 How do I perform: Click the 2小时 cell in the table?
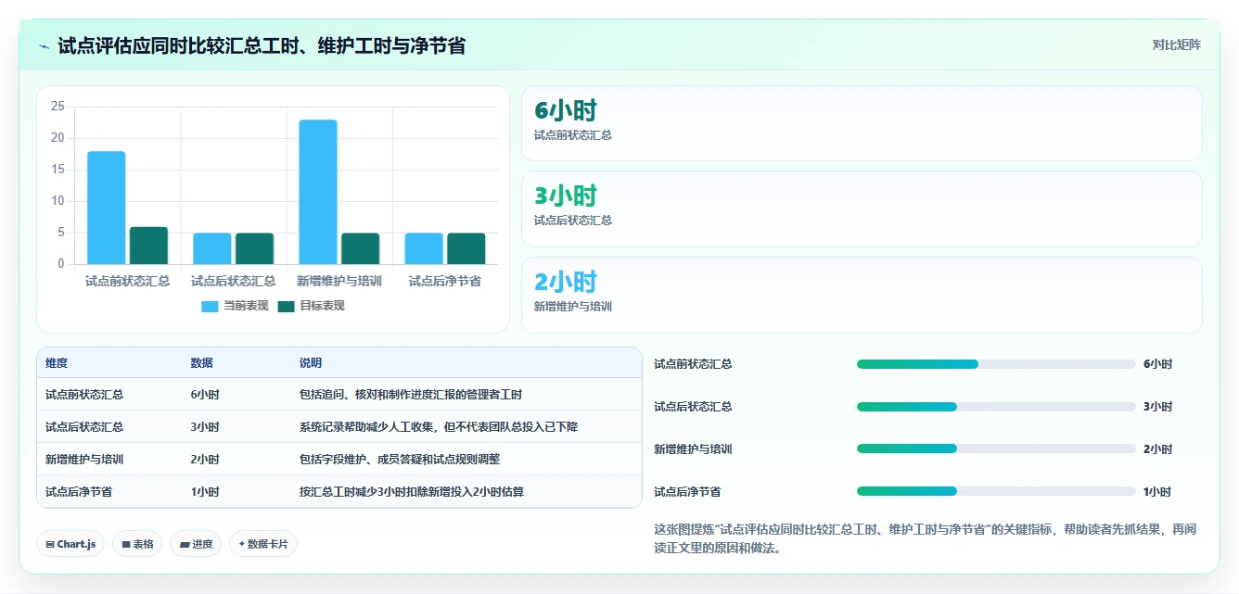coord(205,460)
